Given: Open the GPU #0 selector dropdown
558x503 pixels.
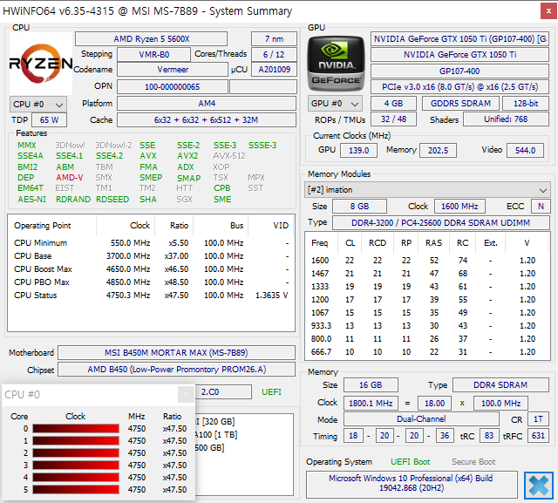Looking at the screenshot, I should tap(335, 104).
